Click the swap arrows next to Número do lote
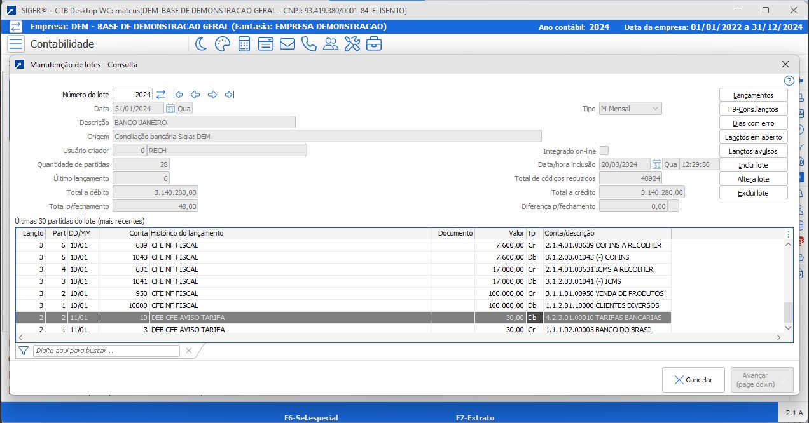The width and height of the screenshot is (809, 423). 161,95
